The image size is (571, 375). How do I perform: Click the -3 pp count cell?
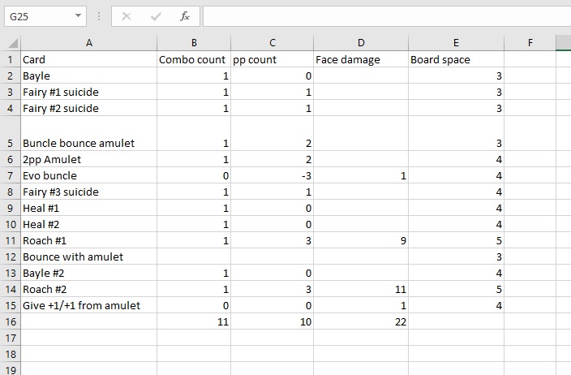pos(273,175)
